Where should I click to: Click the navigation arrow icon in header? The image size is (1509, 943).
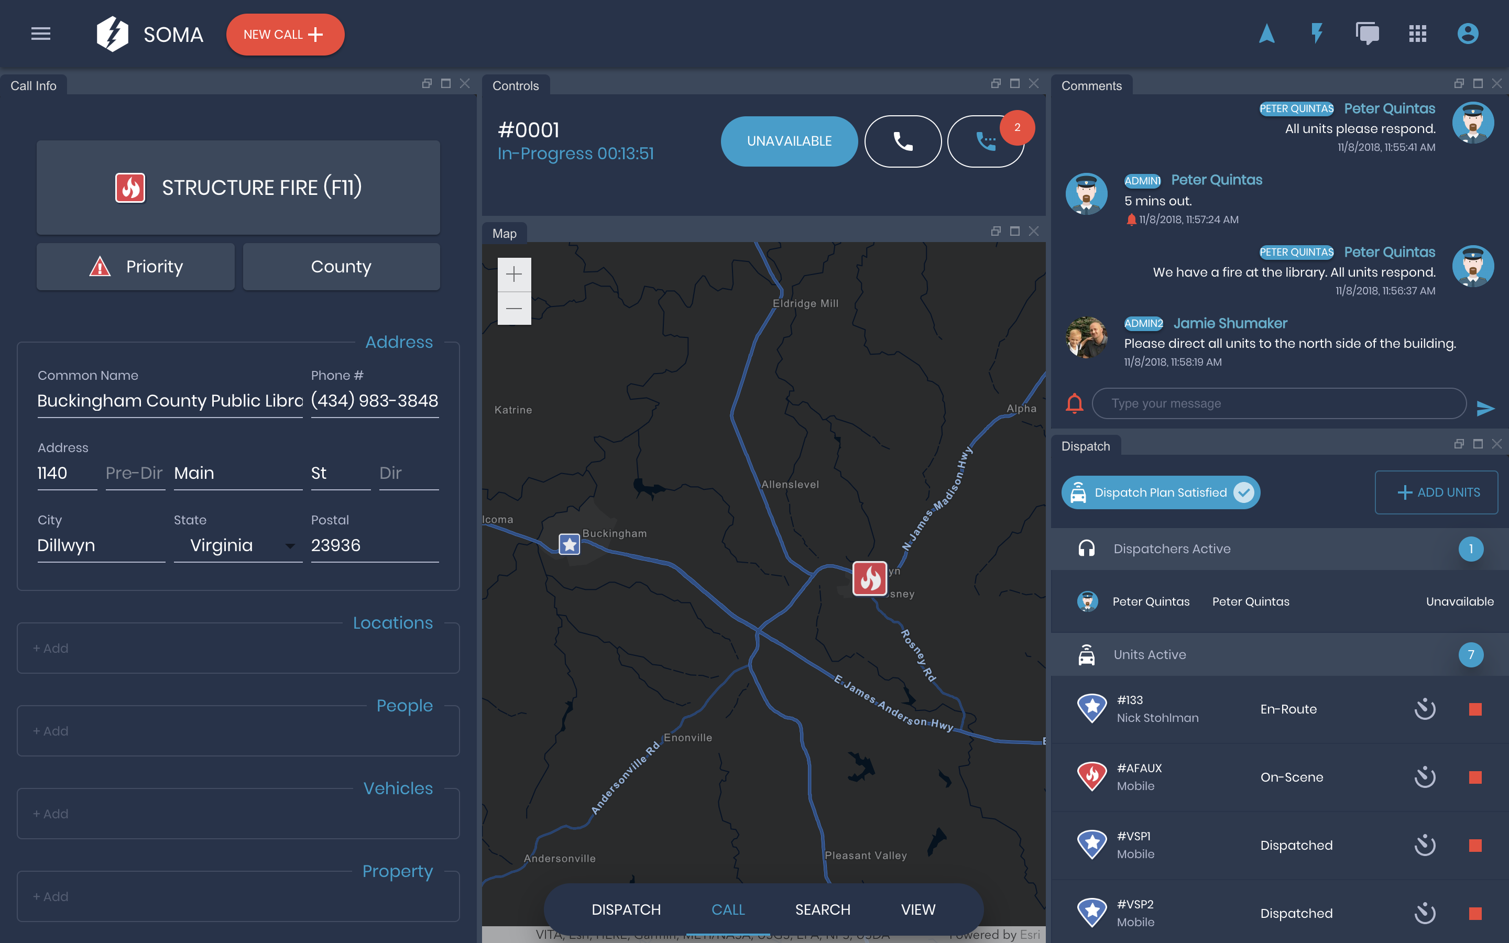click(1266, 34)
